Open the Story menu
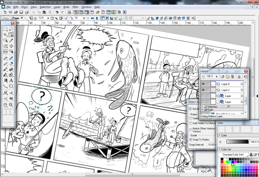The image size is (259, 177). pos(25,7)
